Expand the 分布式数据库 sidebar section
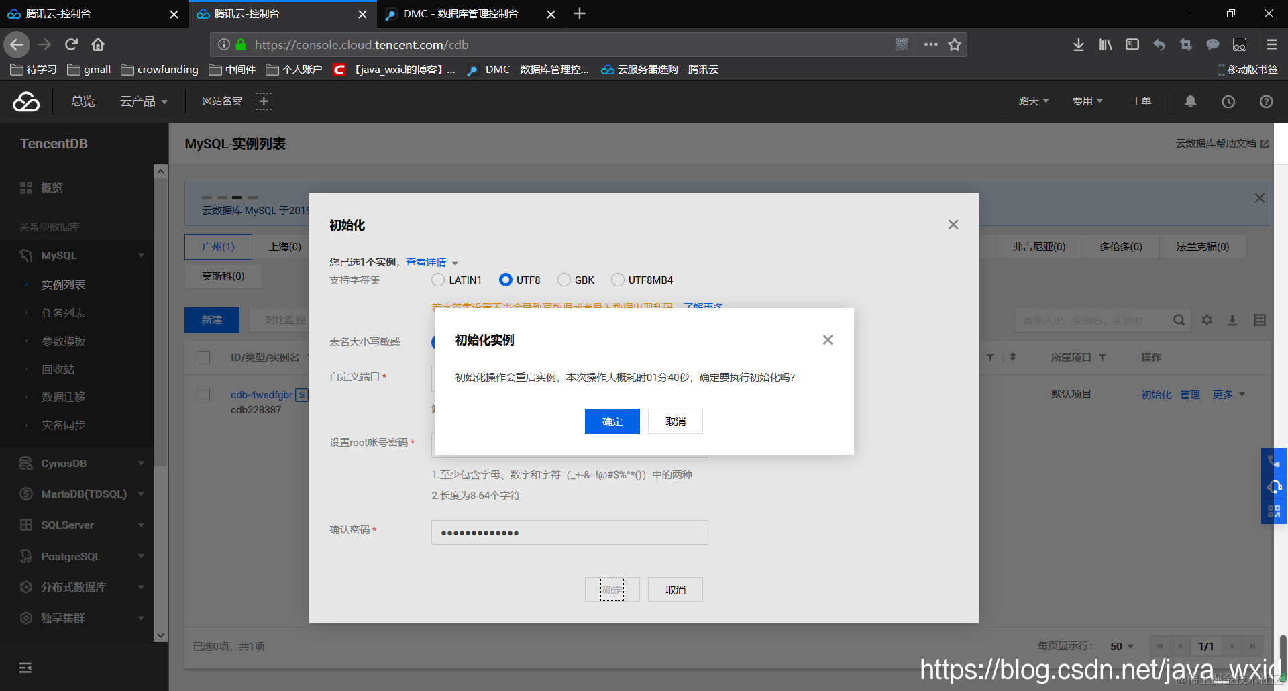Image resolution: width=1288 pixels, height=691 pixels. coord(141,587)
